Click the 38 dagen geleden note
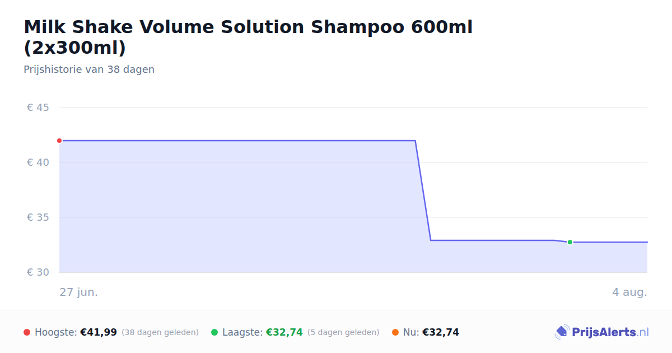 [x=160, y=332]
